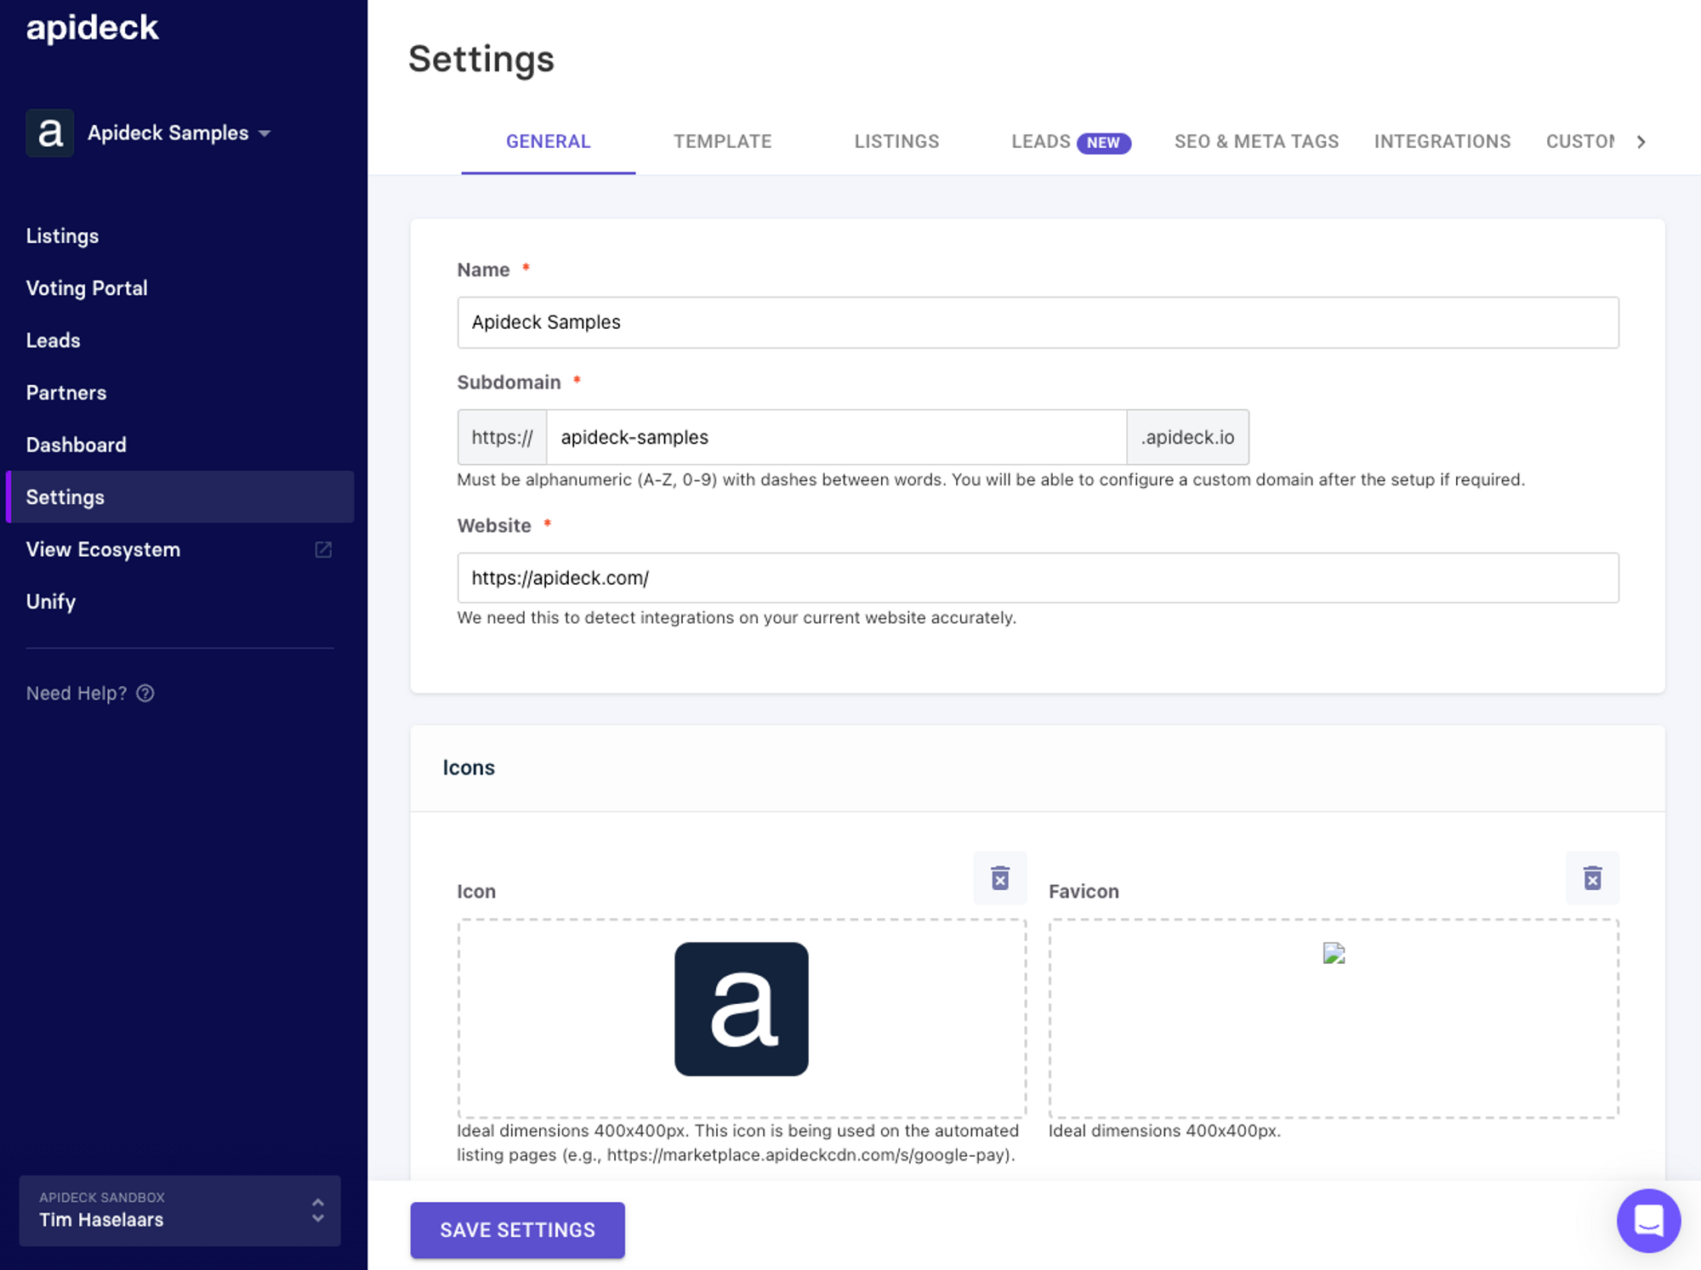This screenshot has width=1701, height=1270.
Task: Delete the Favicon with trash button
Action: tap(1592, 877)
